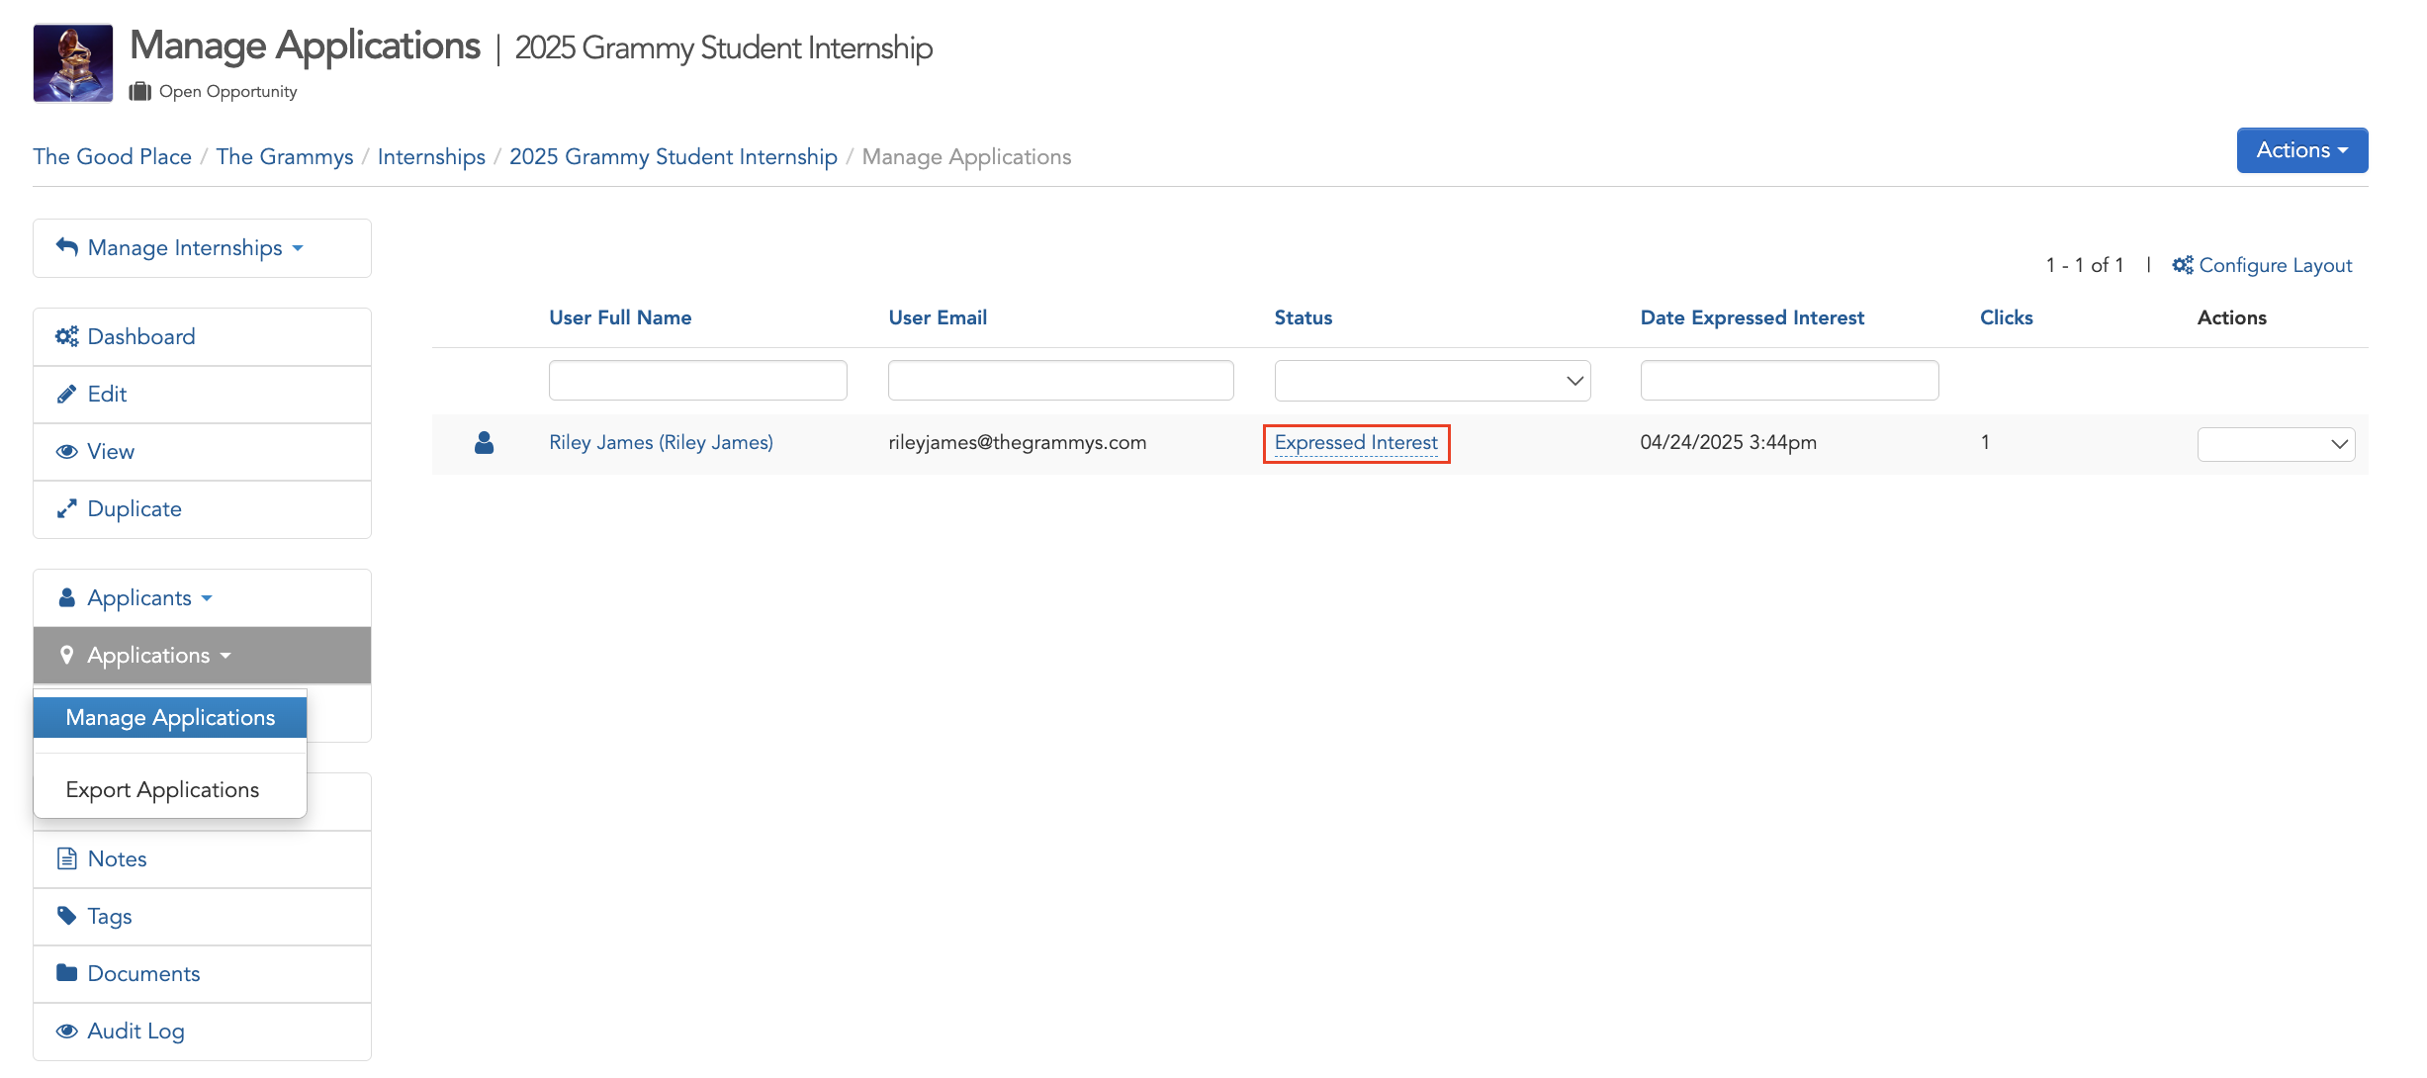The image size is (2427, 1078).
Task: Expand the Applicants sidebar dropdown
Action: point(202,597)
